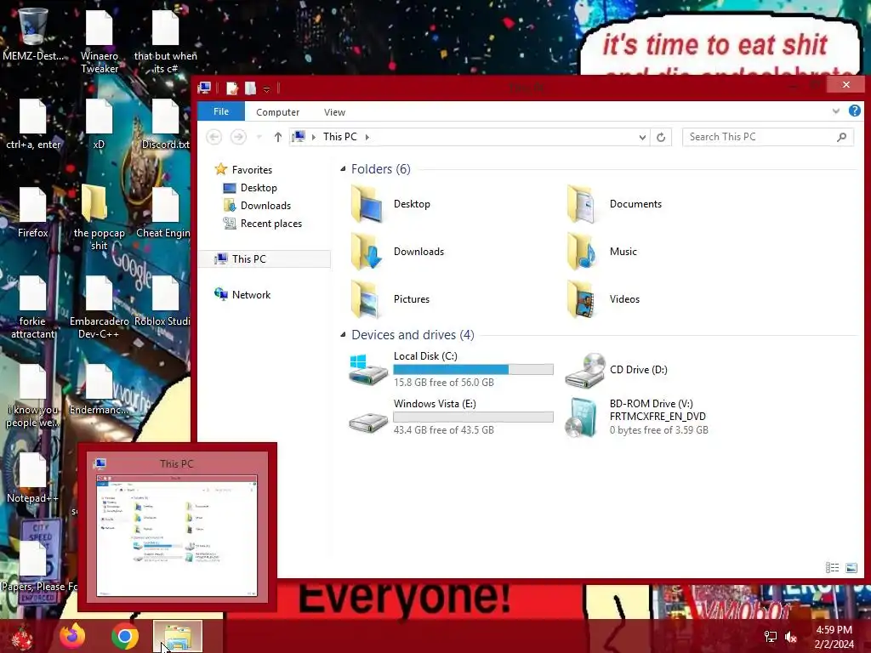The height and width of the screenshot is (653, 871).
Task: Click Local Disk (C:) usage bar
Action: click(x=473, y=369)
